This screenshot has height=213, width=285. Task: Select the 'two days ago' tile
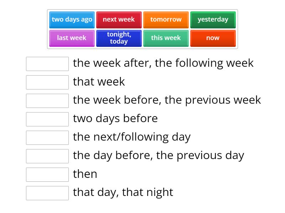[x=72, y=20]
